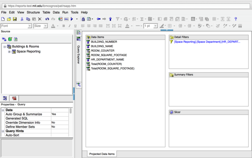This screenshot has width=252, height=158.
Task: Click the Save report icon
Action: 15,19
